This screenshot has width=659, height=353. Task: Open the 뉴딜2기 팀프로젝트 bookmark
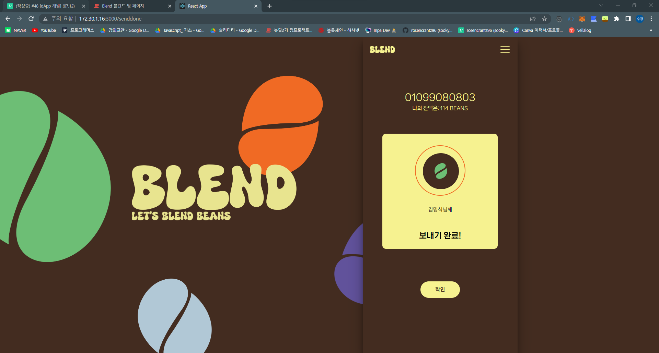pos(289,31)
